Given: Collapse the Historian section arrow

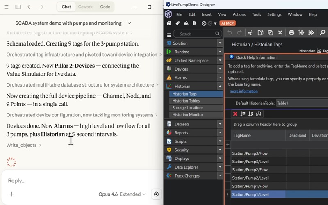Looking at the screenshot, I should 220,86.
